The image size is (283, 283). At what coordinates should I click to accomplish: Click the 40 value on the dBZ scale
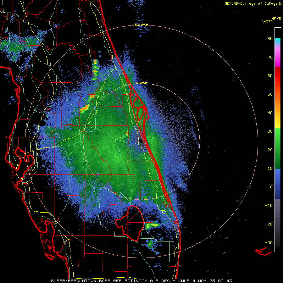(270, 113)
